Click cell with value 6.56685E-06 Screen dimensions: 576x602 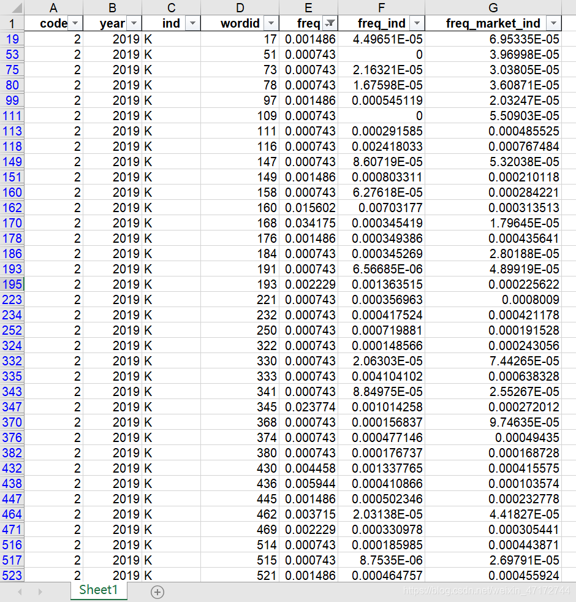coord(381,269)
